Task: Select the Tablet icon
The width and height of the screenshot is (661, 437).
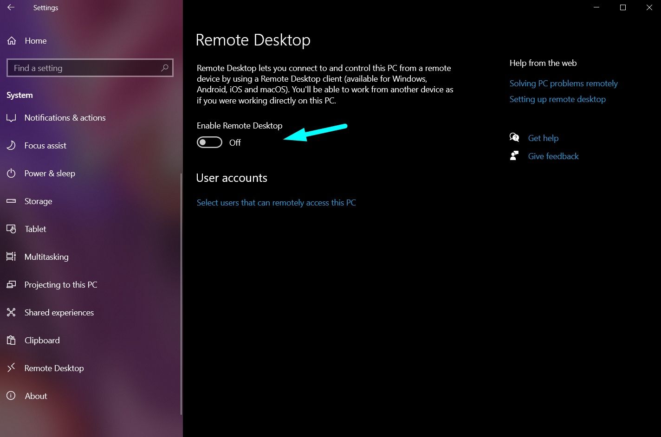Action: 11,229
